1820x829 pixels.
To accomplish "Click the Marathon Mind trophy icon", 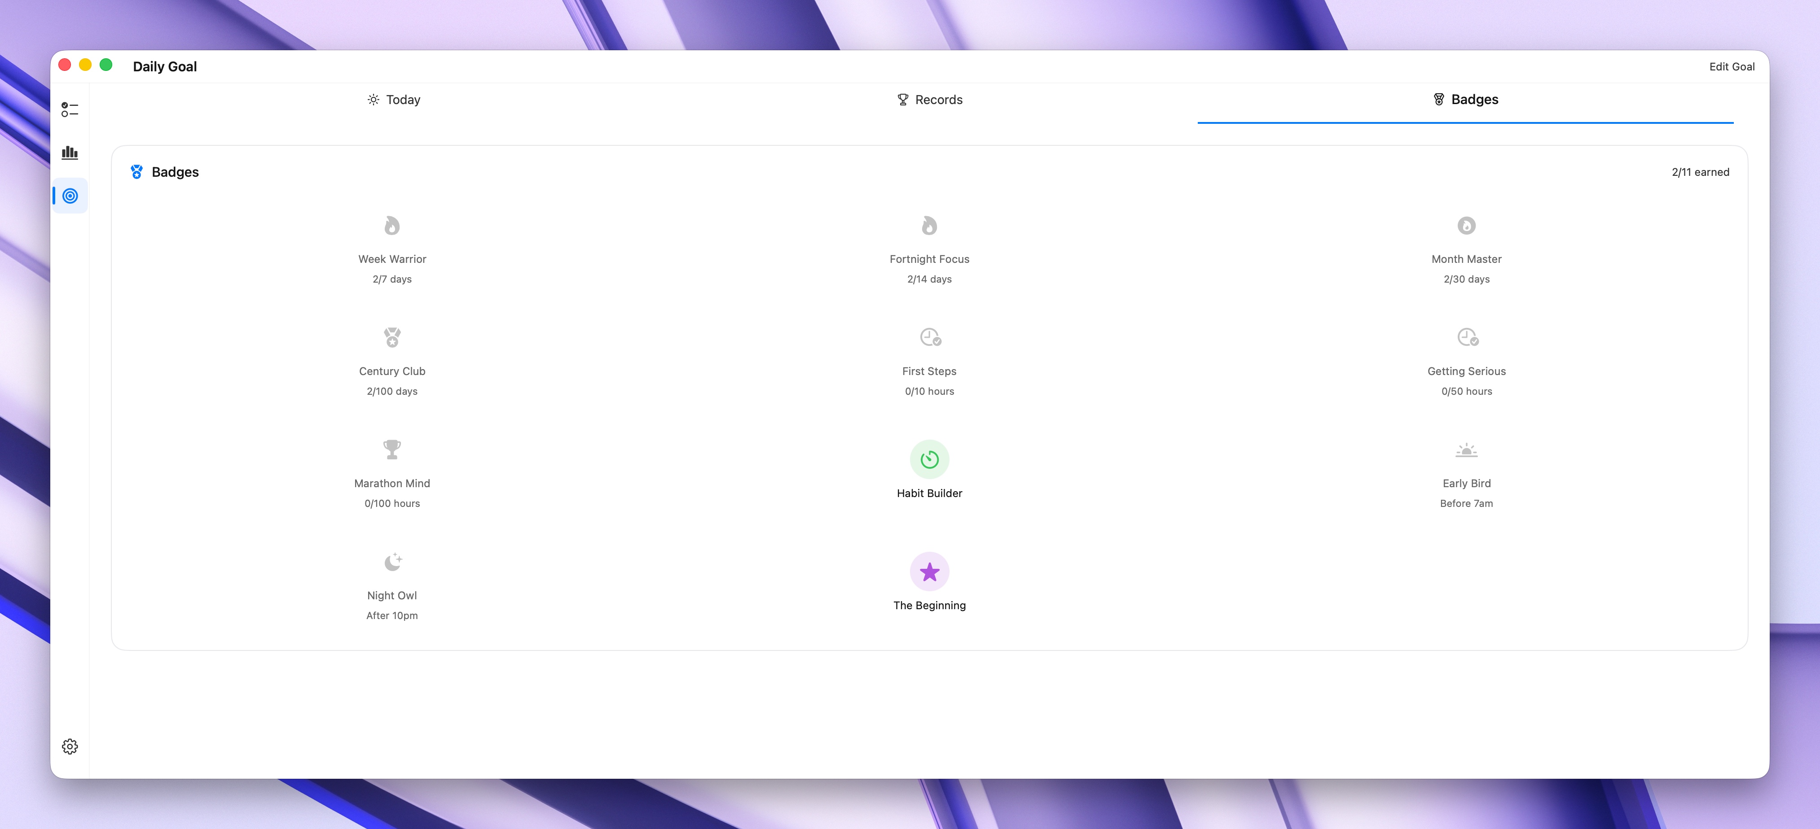I will pyautogui.click(x=392, y=449).
